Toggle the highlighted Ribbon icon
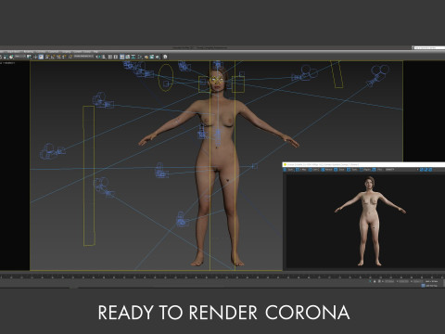The height and width of the screenshot is (334, 445). click(122, 57)
